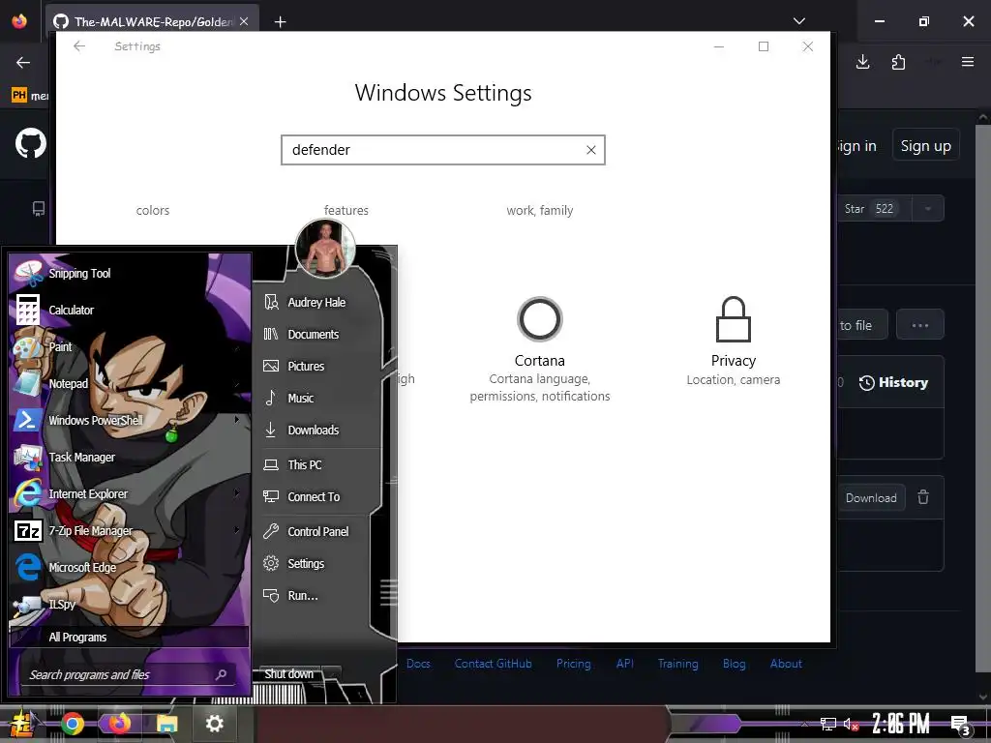The height and width of the screenshot is (743, 991).
Task: Clear the defender search text
Action: tap(591, 150)
